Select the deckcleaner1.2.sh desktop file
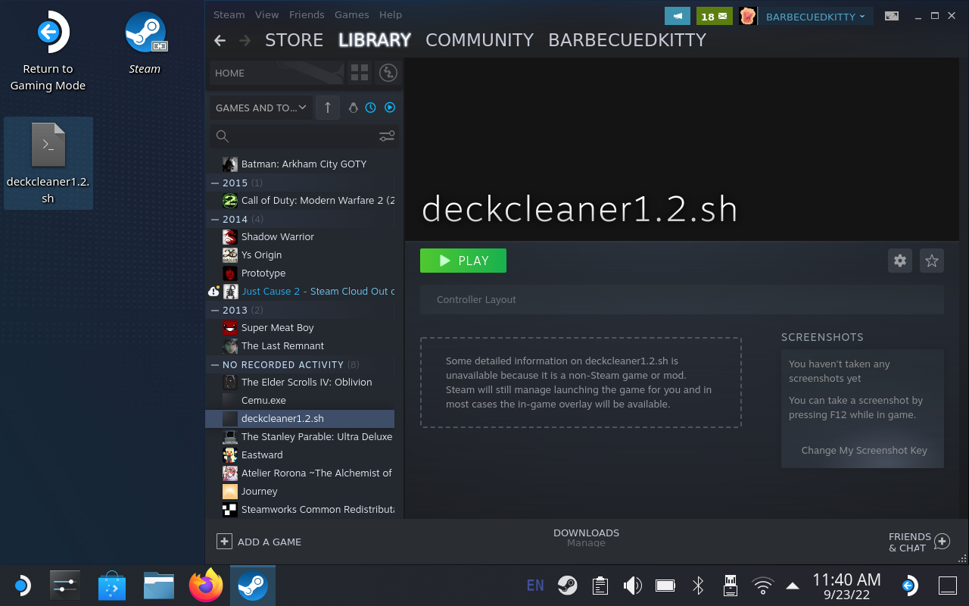Image resolution: width=969 pixels, height=606 pixels. click(48, 163)
